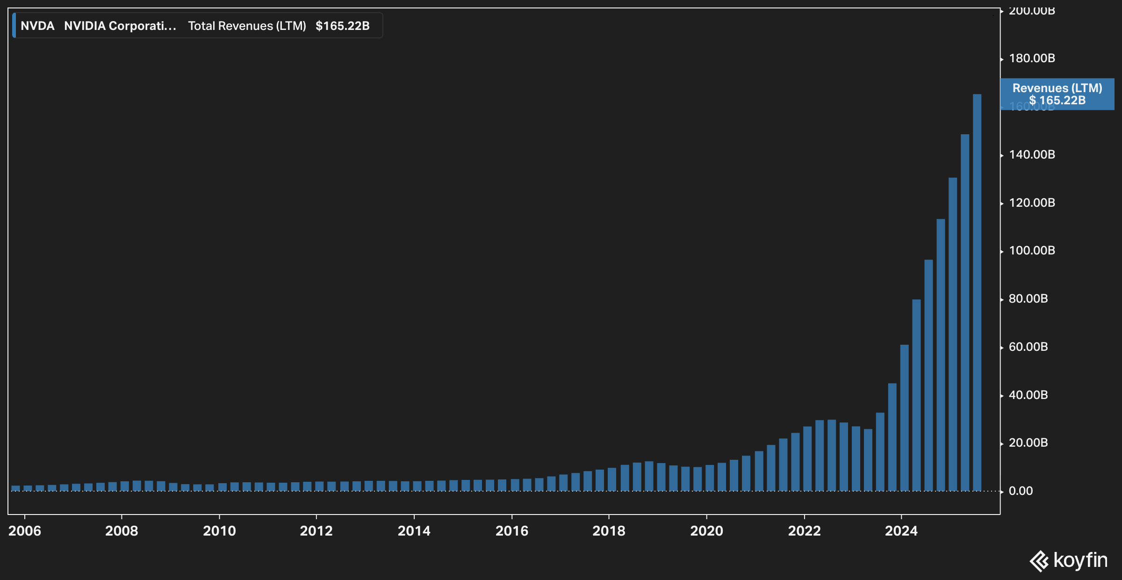Viewport: 1122px width, 580px height.
Task: Click the 2006 x-axis label
Action: tap(25, 531)
